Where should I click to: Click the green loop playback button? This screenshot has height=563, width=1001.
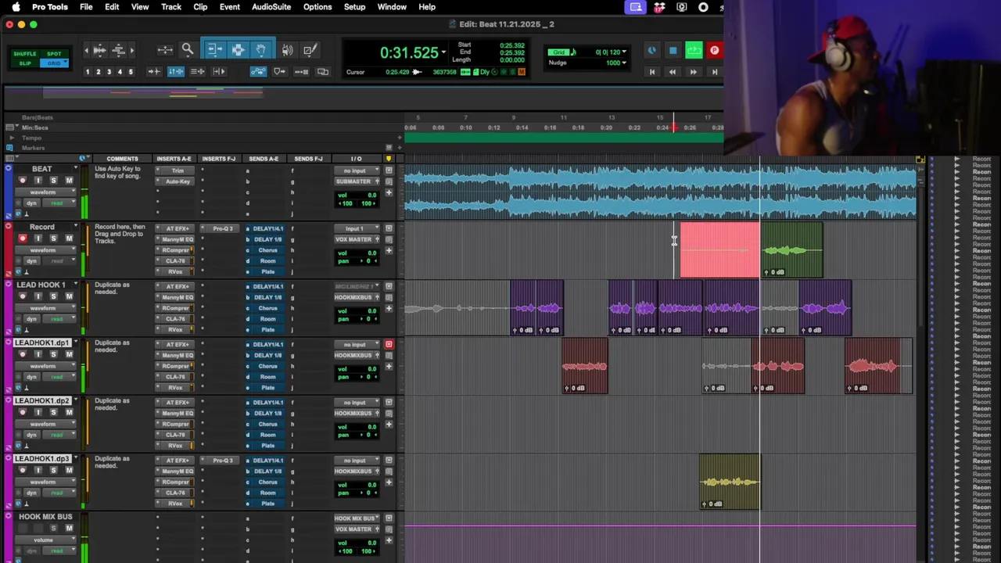[x=694, y=51]
